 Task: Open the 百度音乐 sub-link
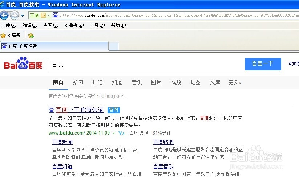163,166
